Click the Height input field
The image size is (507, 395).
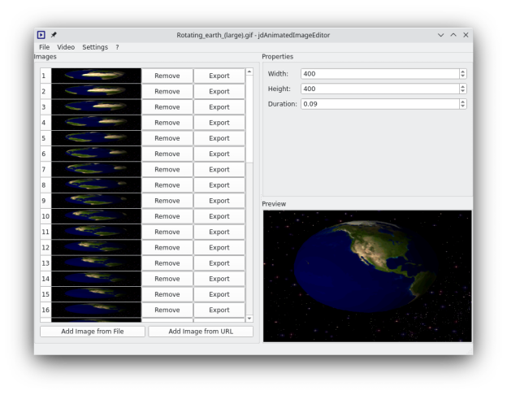coord(380,89)
